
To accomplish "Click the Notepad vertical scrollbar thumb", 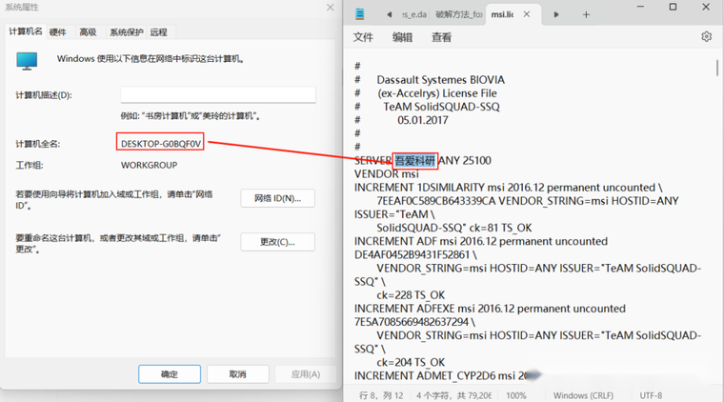I will coord(717,68).
